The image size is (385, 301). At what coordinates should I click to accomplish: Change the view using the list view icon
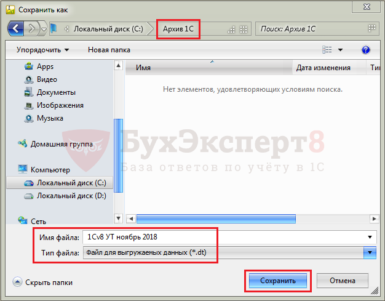tap(327, 50)
